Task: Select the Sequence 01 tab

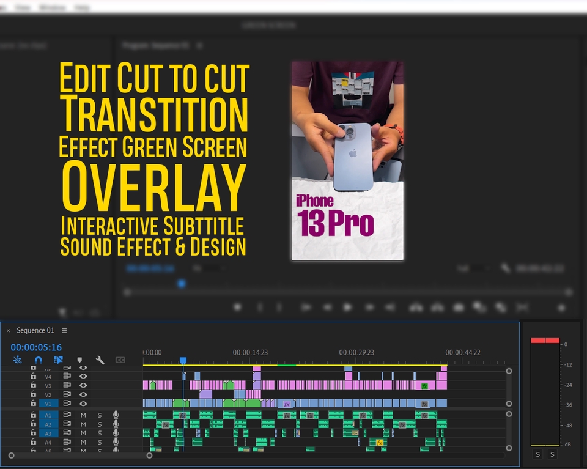Action: pyautogui.click(x=35, y=331)
